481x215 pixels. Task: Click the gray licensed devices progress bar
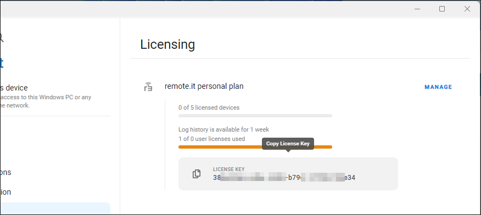coord(255,116)
